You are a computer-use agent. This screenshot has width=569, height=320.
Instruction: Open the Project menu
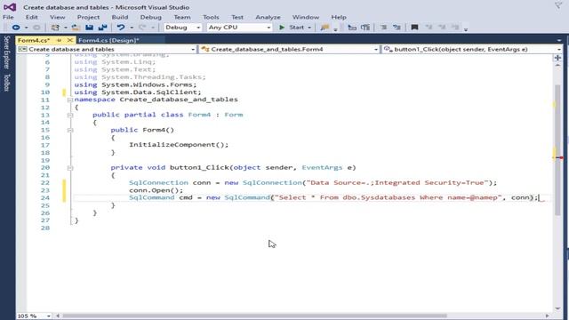click(88, 17)
